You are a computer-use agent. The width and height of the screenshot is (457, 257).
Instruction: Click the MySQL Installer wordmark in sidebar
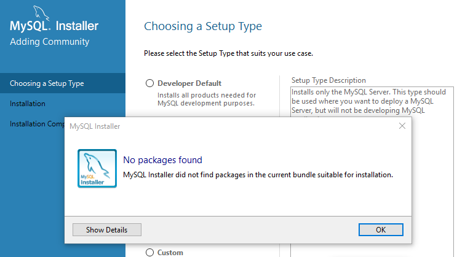pos(54,26)
